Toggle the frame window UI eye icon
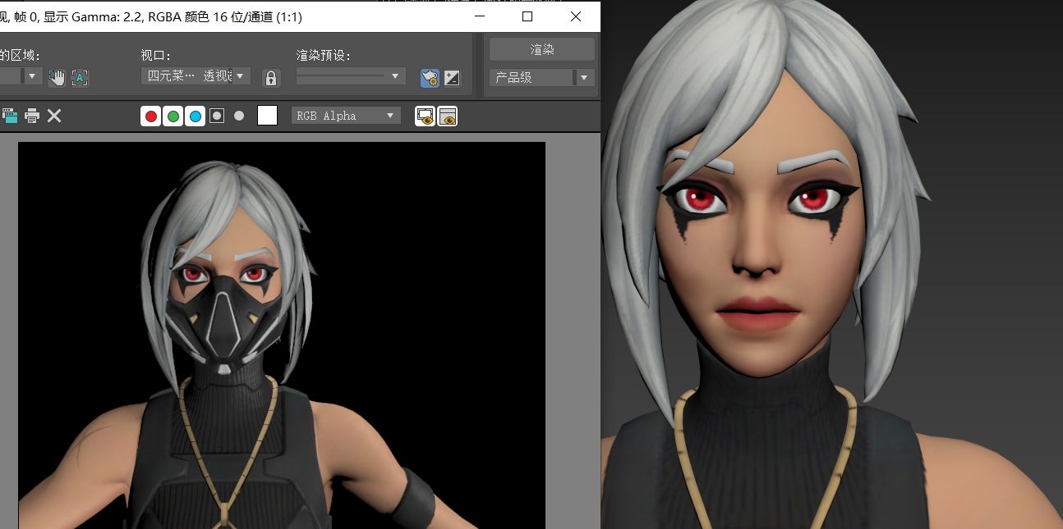This screenshot has height=529, width=1063. 447,116
